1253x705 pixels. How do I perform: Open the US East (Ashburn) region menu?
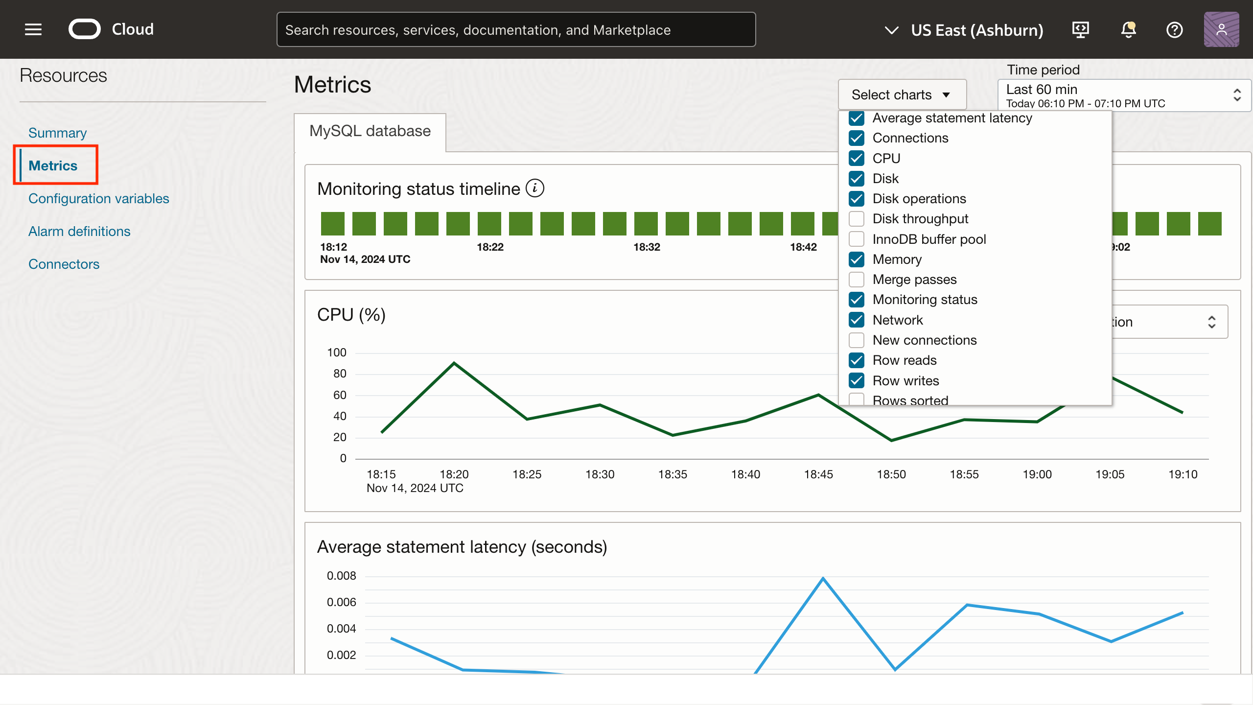(976, 30)
